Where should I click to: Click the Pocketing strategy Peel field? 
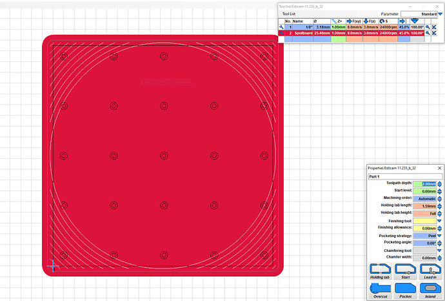click(424, 236)
